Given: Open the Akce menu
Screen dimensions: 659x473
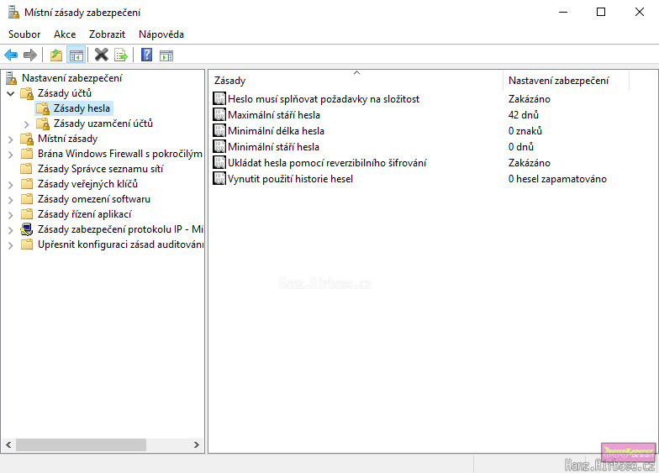Looking at the screenshot, I should 65,34.
